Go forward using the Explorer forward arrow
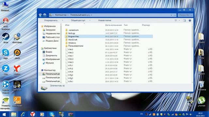The width and height of the screenshot is (209, 117). (x=45, y=15)
